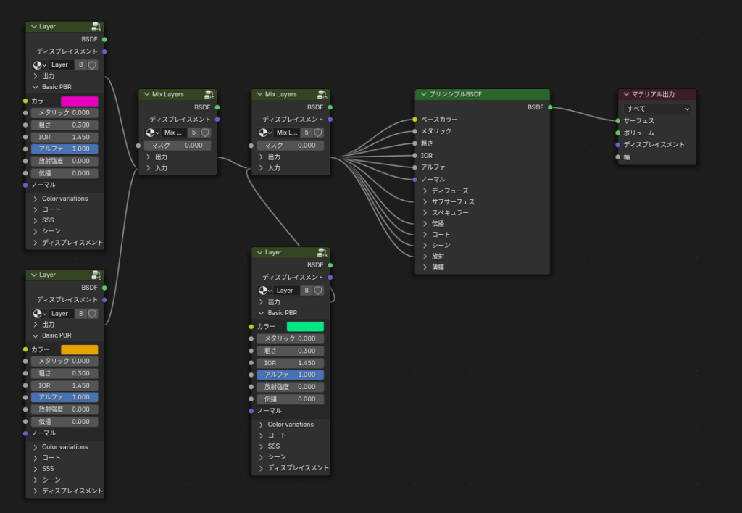Click node group icon in orange Layer node header
The height and width of the screenshot is (513, 742).
[x=96, y=275]
